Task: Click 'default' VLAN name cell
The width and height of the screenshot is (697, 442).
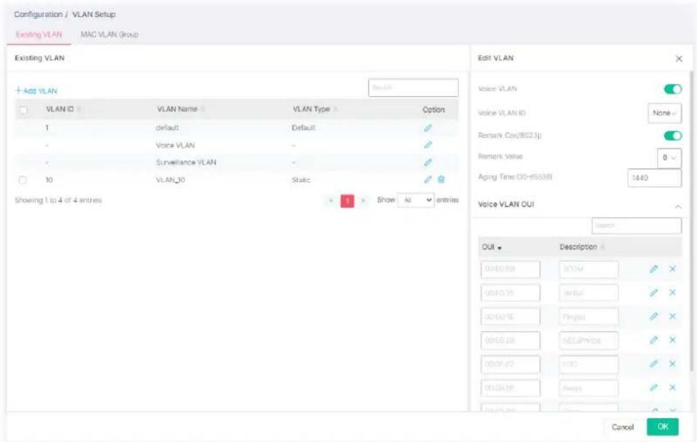Action: 167,128
